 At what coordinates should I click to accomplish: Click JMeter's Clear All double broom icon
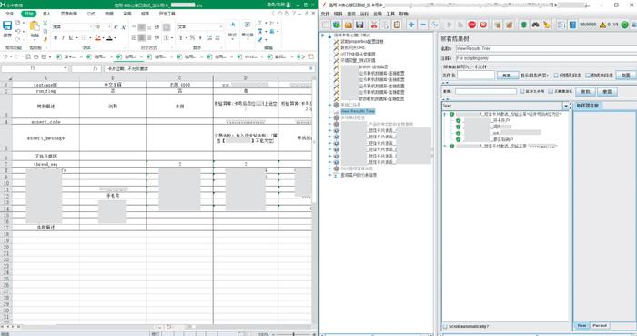[509, 25]
